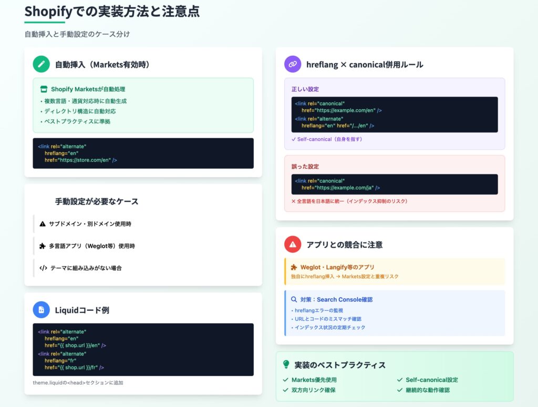The width and height of the screenshot is (538, 407).
Task: Click the checkmark before Self-canonical（自身を指す）
Action: pos(293,139)
